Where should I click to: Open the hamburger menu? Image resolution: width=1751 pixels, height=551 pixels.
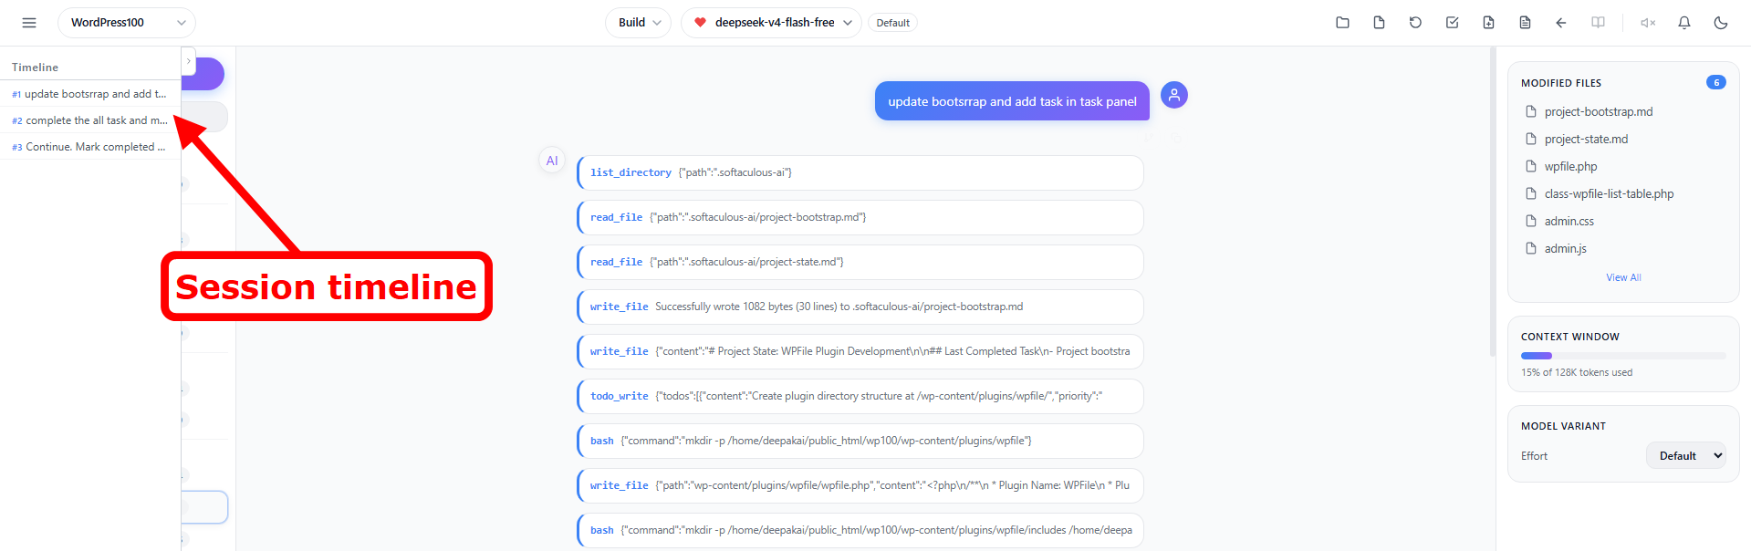(29, 23)
